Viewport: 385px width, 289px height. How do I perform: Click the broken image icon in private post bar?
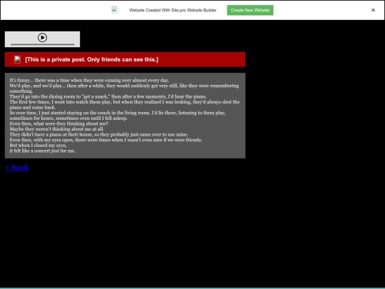[x=17, y=59]
